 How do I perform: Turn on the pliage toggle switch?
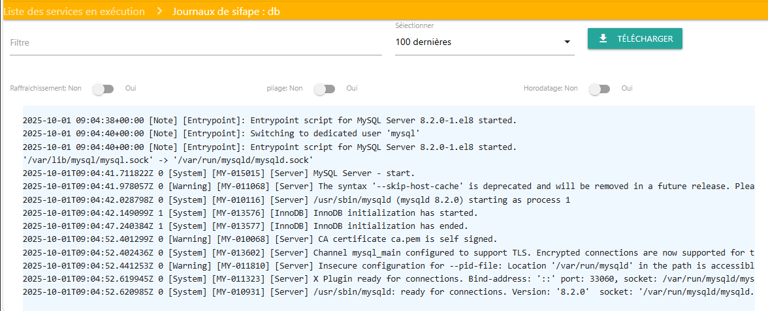coord(325,89)
